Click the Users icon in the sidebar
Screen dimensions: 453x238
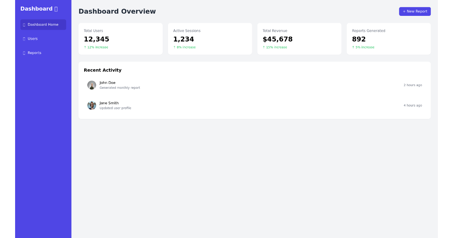(24, 39)
